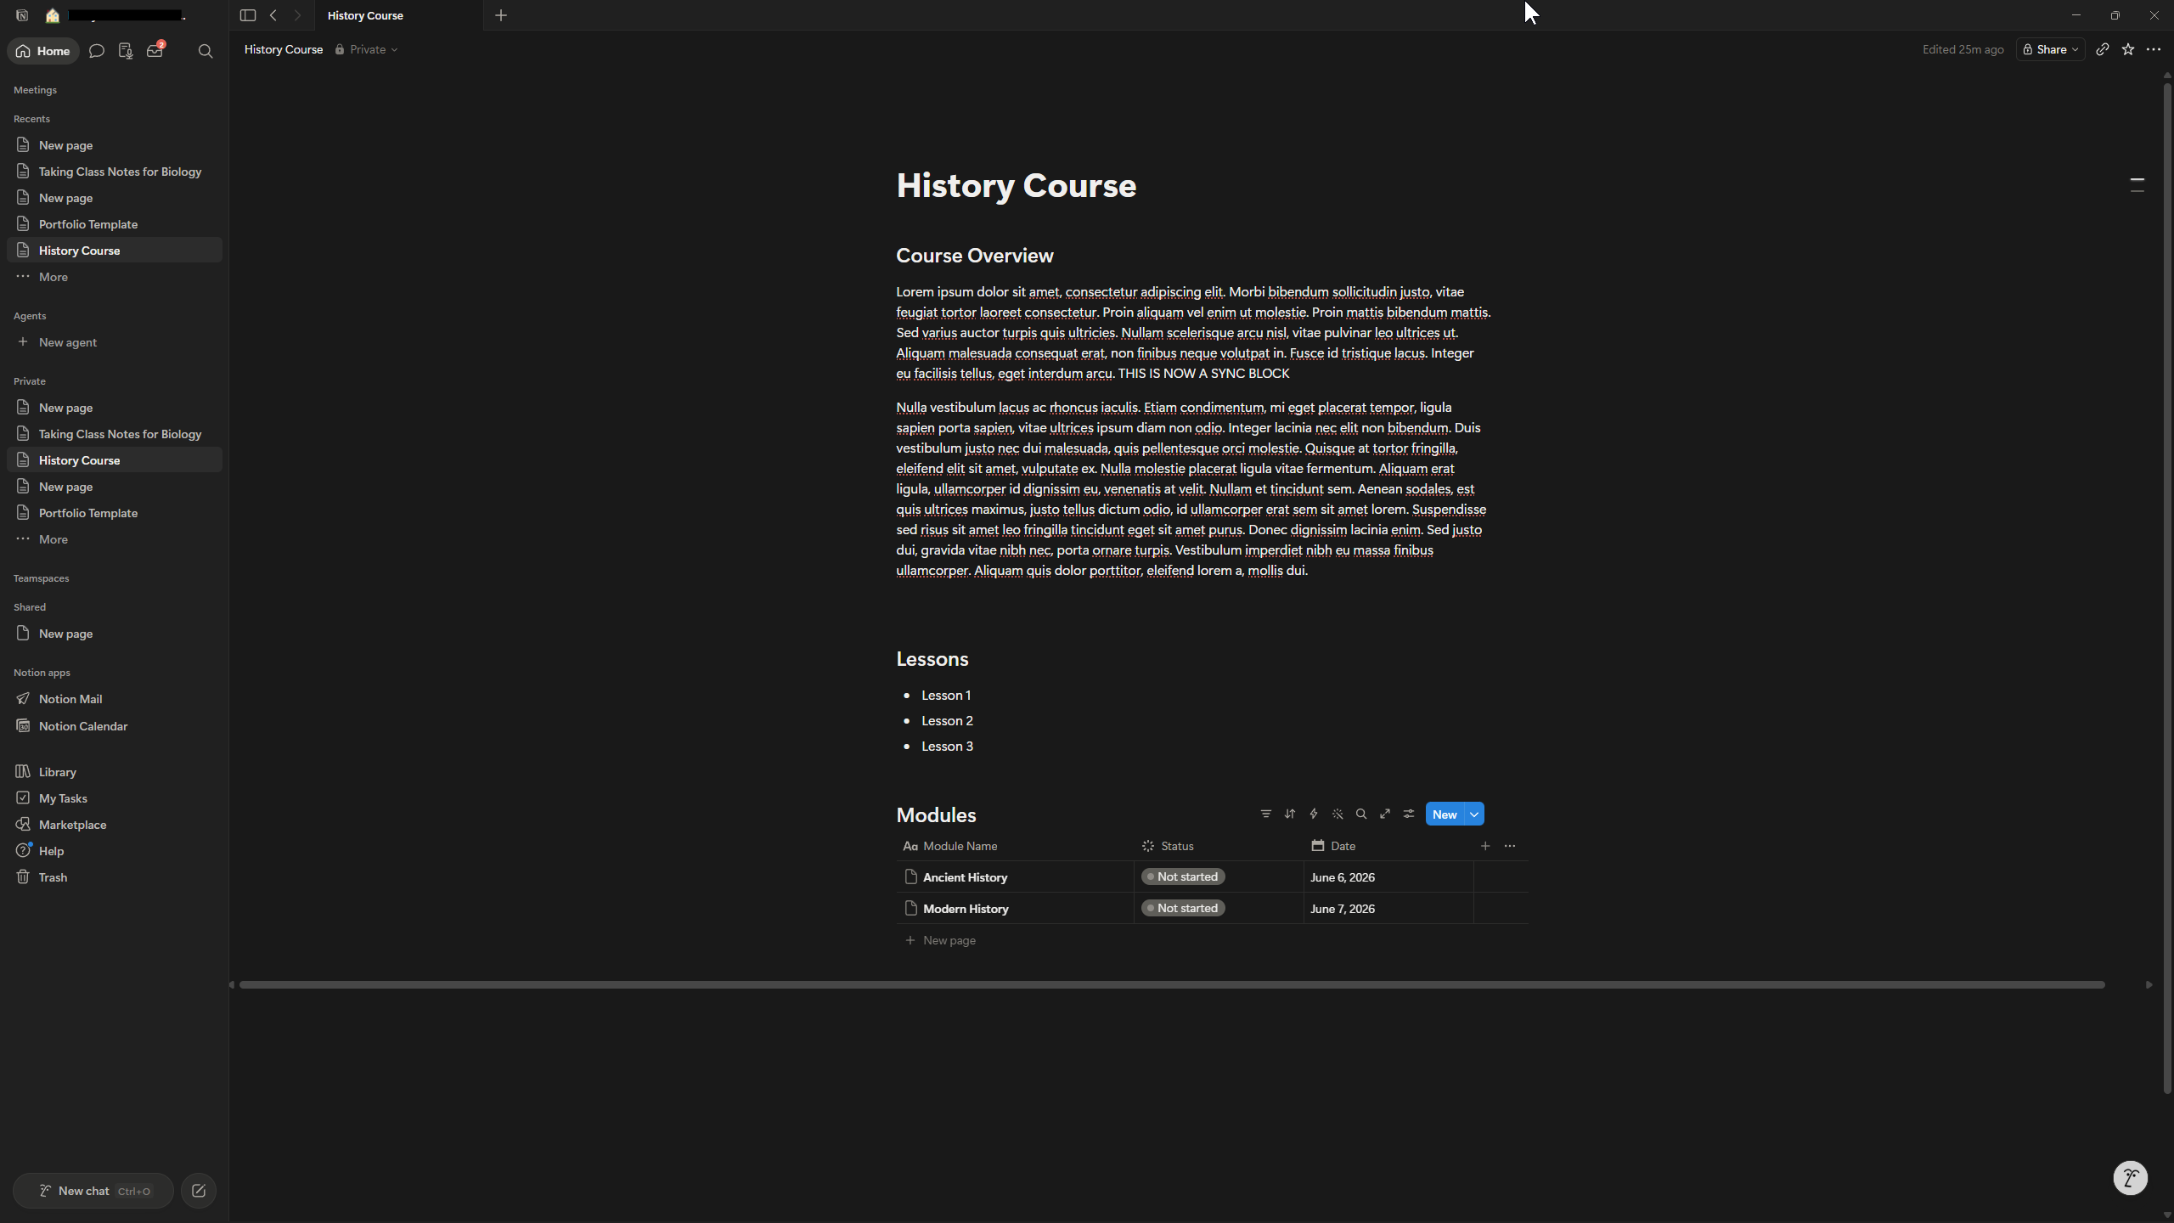The height and width of the screenshot is (1223, 2174).
Task: Go forward with the right arrow
Action: point(297,15)
